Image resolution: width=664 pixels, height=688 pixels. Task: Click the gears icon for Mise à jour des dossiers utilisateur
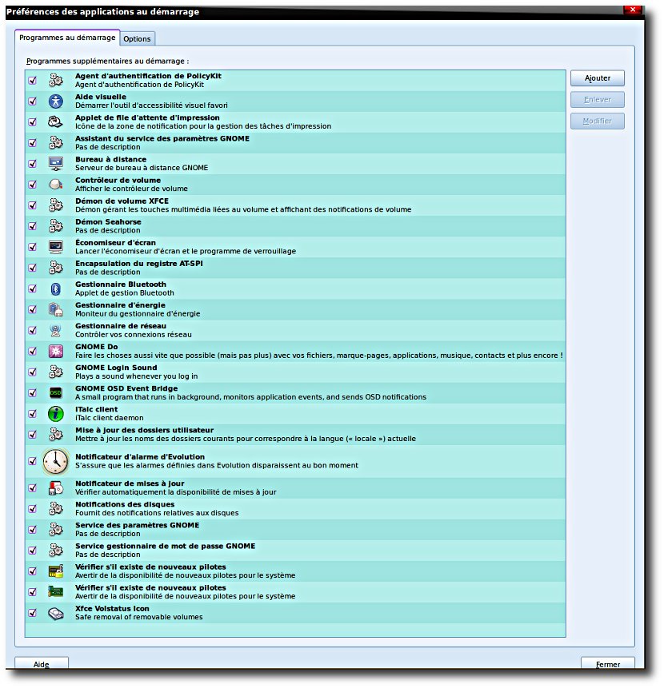pyautogui.click(x=56, y=435)
